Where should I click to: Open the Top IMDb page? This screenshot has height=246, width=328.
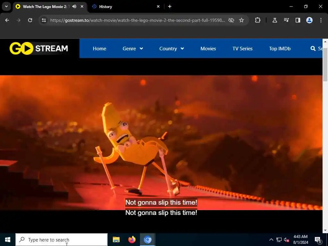[280, 49]
